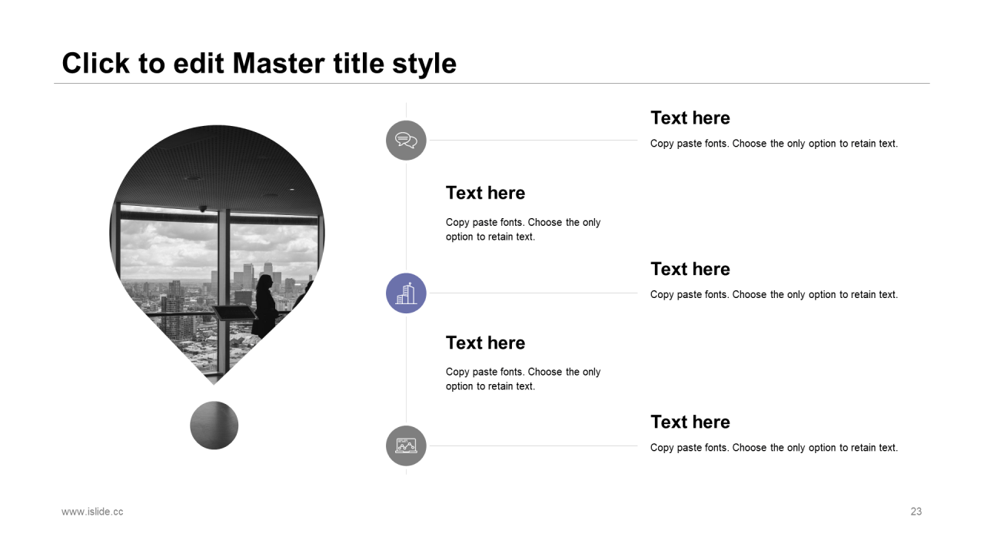Select the 'Click to edit Master title style' title
The image size is (984, 553).
(x=259, y=63)
